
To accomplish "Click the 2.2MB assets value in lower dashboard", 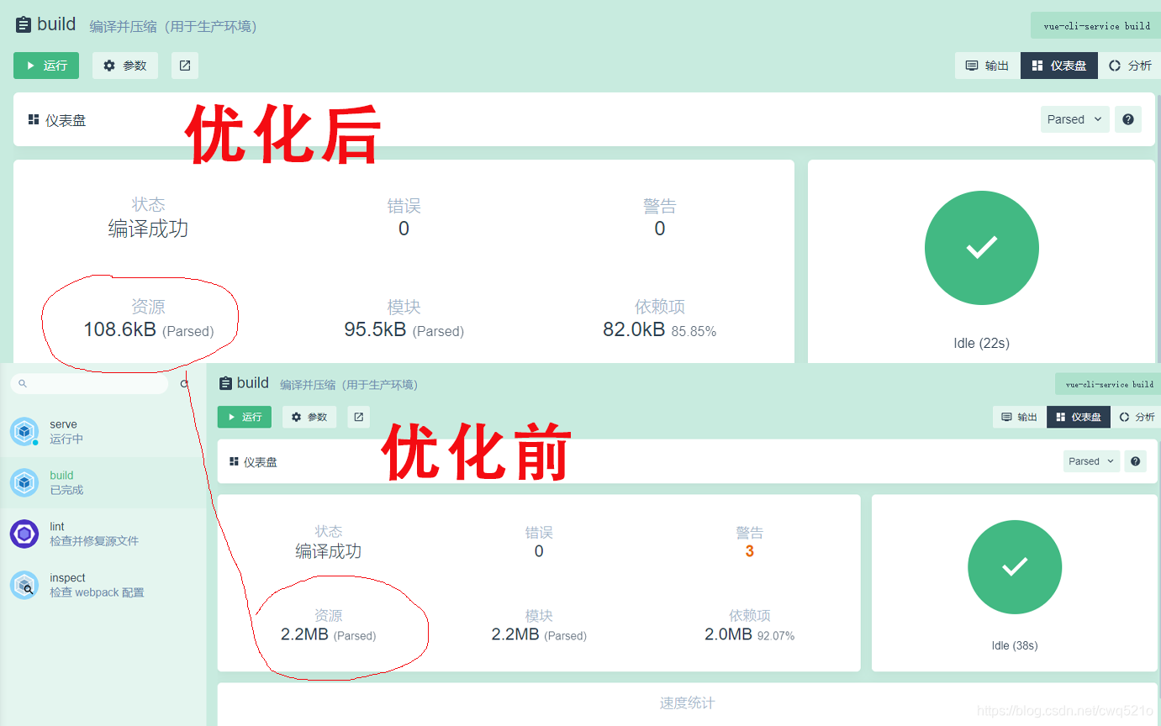I will coord(304,634).
